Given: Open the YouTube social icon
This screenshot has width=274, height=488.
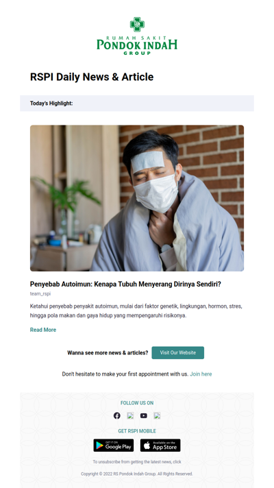Looking at the screenshot, I should [x=143, y=415].
